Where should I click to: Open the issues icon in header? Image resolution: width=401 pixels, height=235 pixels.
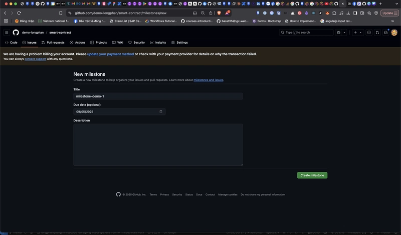point(369,32)
